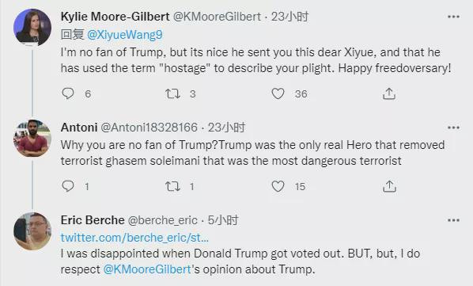Viewport: 473px width, 286px height.
Task: Open more options on Antoni's tweet
Action: pos(453,128)
